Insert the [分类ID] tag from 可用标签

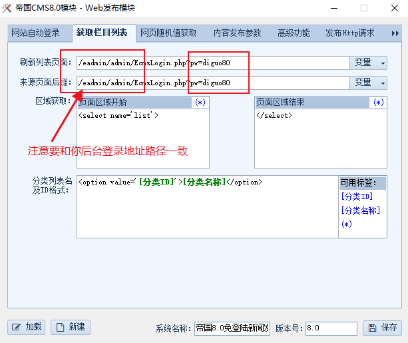click(357, 196)
